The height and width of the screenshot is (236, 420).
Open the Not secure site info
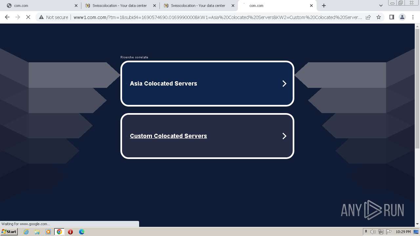click(x=53, y=17)
